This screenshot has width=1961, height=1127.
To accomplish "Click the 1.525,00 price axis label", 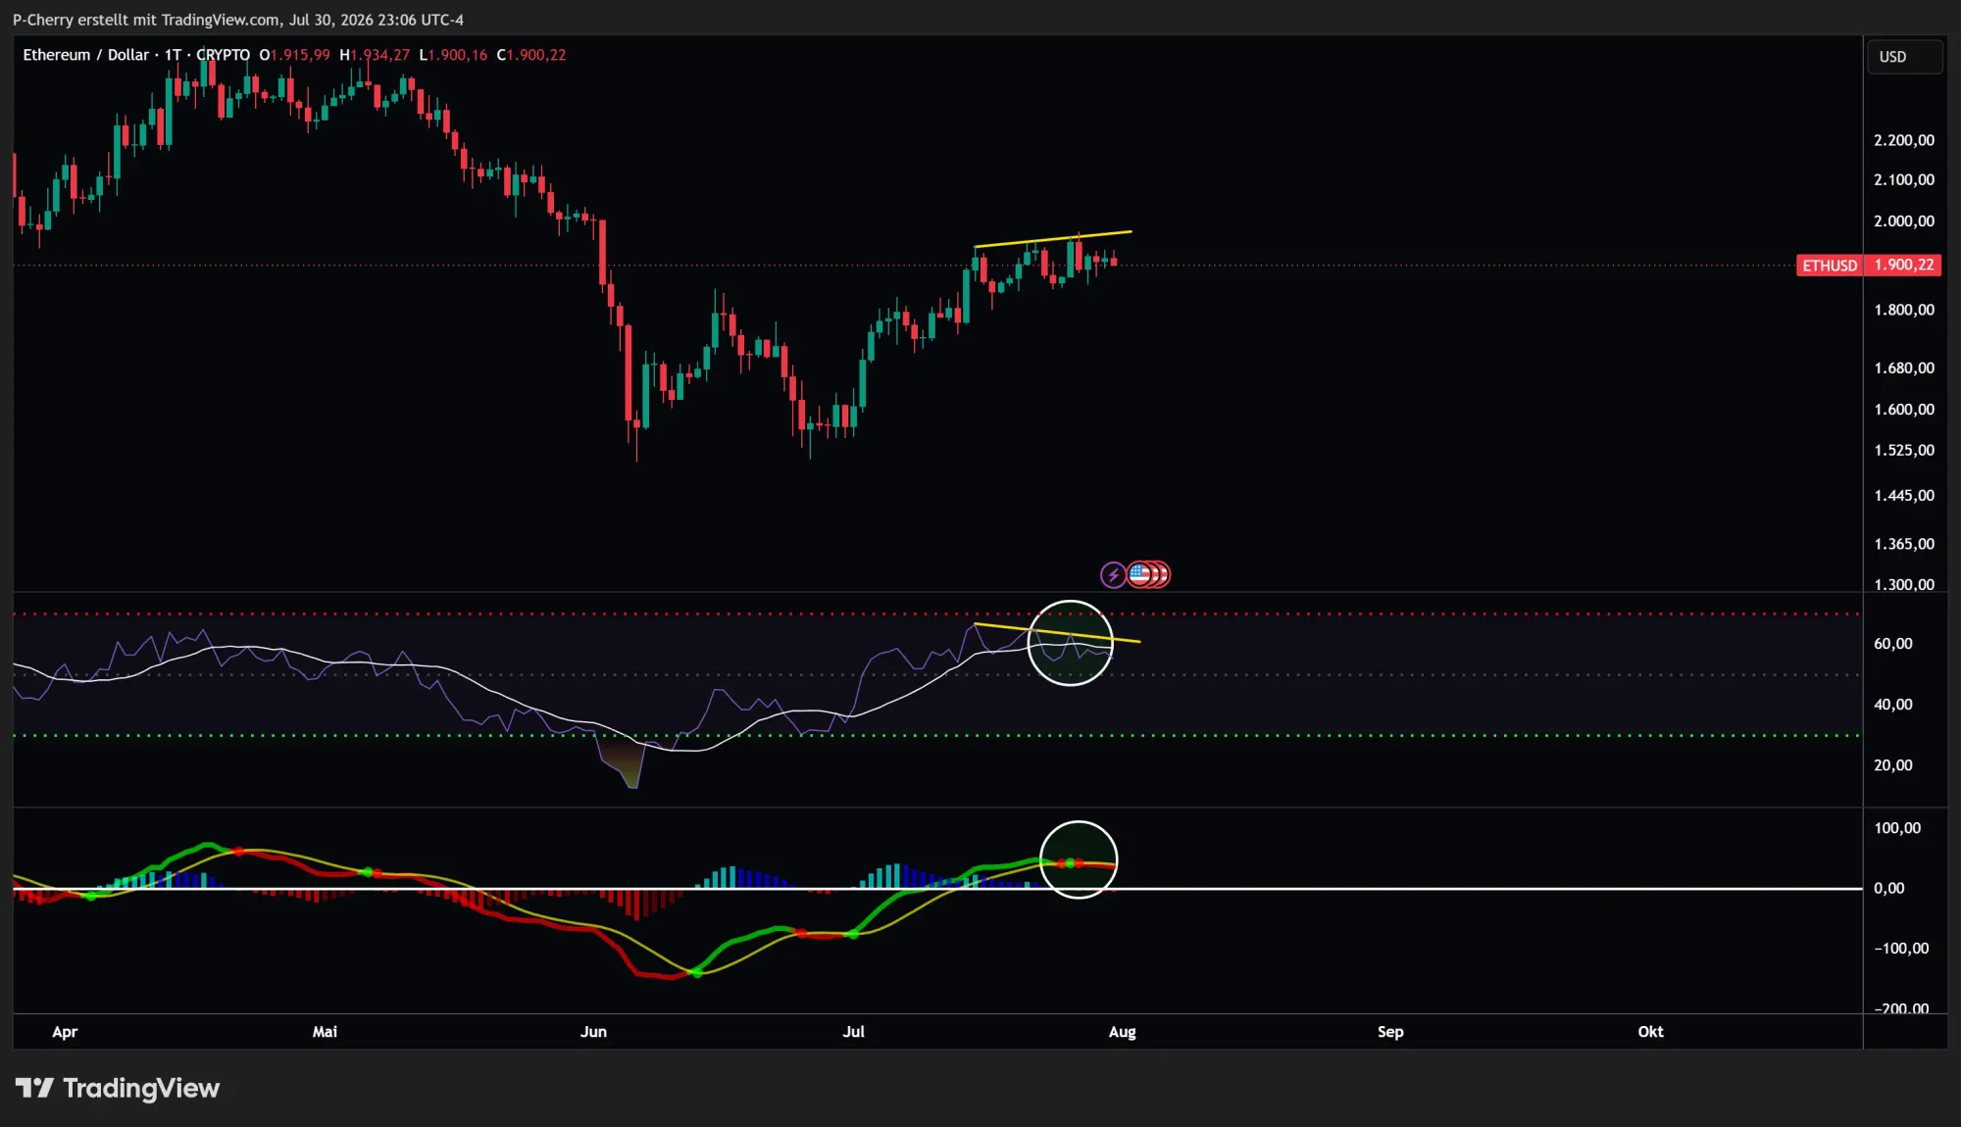I will [x=1904, y=451].
